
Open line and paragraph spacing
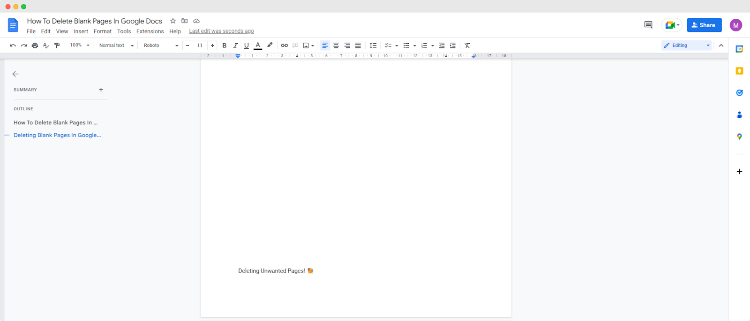coord(373,46)
